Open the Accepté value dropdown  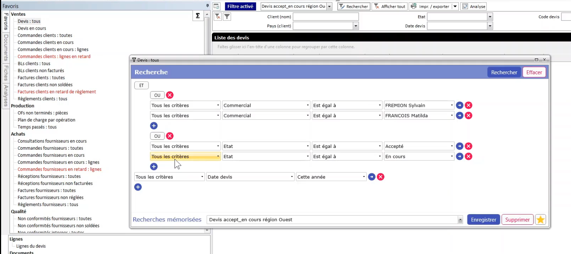(x=452, y=146)
